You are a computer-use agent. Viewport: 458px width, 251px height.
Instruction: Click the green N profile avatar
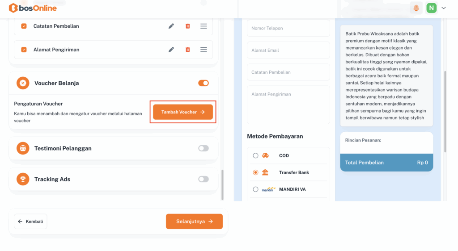431,8
